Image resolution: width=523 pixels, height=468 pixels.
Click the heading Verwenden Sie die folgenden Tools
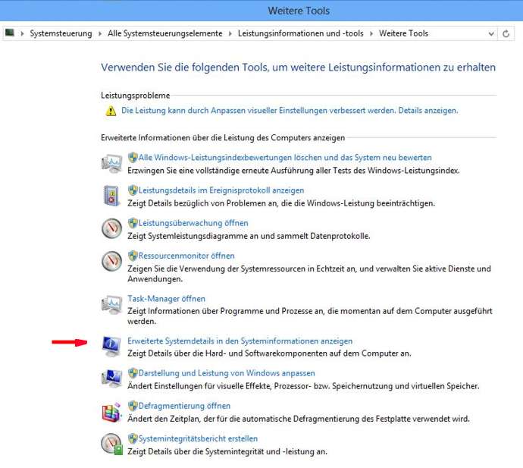[x=298, y=68]
